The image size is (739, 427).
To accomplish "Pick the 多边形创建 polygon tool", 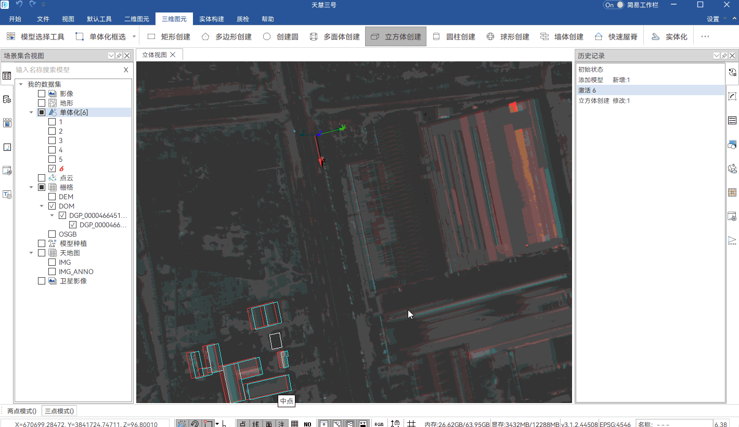I will pos(227,37).
